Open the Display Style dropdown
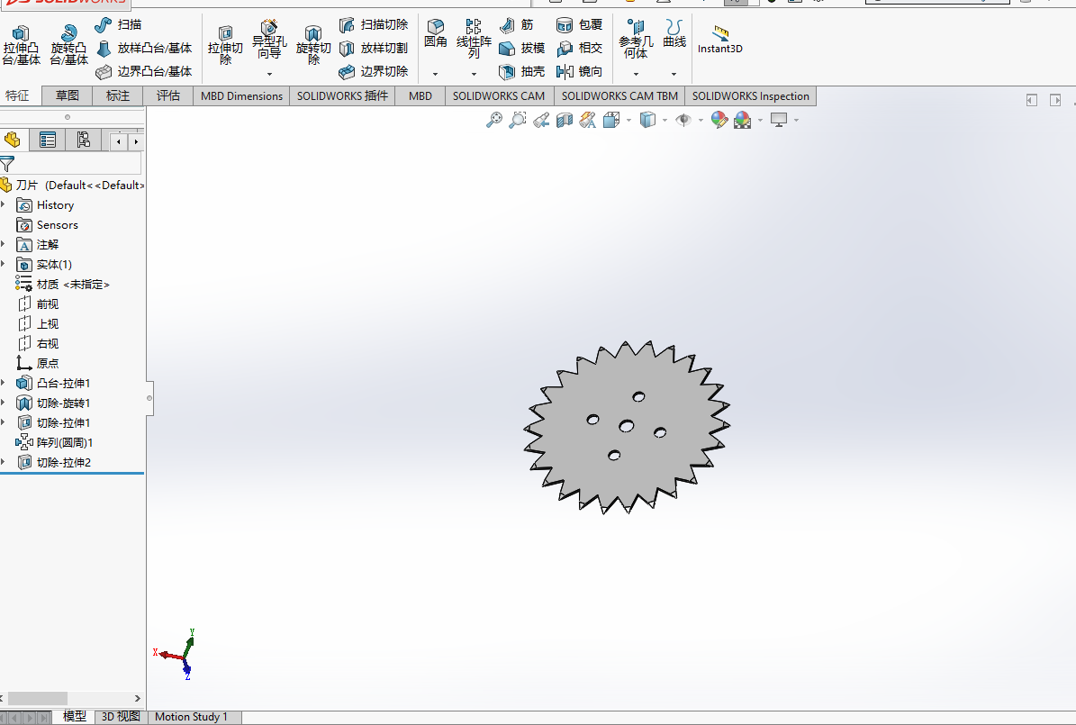Screen dimensions: 1076x725 [x=665, y=120]
